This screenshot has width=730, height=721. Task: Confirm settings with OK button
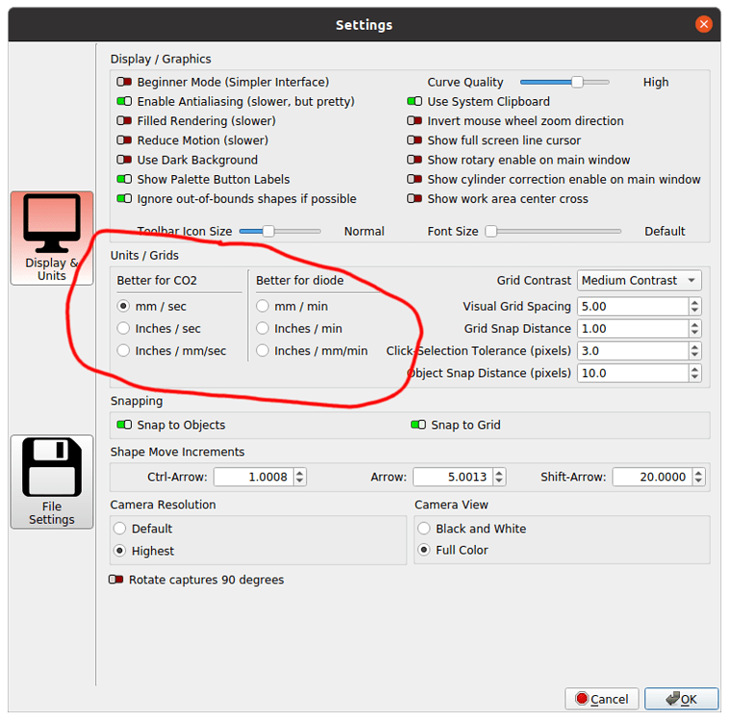[681, 699]
